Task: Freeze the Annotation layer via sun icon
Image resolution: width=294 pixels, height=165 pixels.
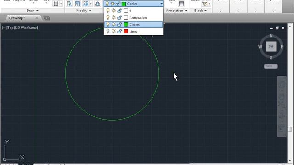Action: coord(113,17)
